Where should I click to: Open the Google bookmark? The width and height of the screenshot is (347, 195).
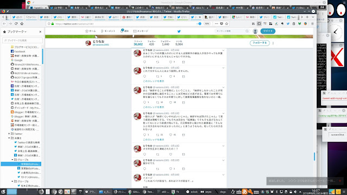point(18,60)
